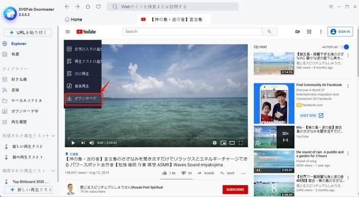
Task: Open the 4K sound of rain thumbnail
Action: pyautogui.click(x=274, y=162)
